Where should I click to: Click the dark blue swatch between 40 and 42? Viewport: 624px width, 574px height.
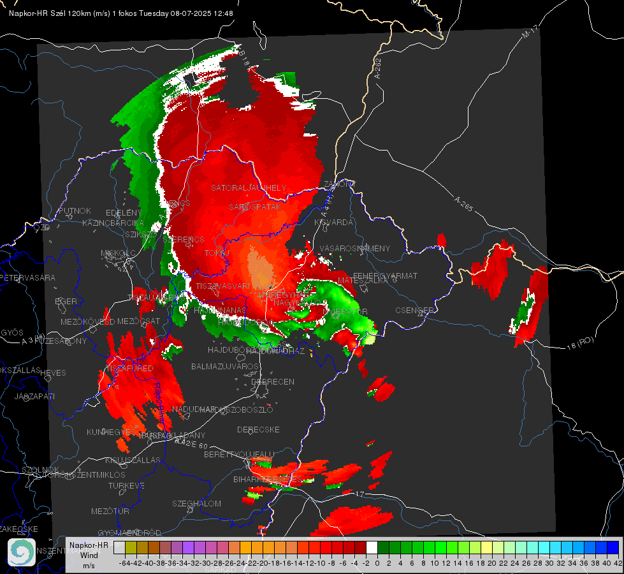coord(613,547)
